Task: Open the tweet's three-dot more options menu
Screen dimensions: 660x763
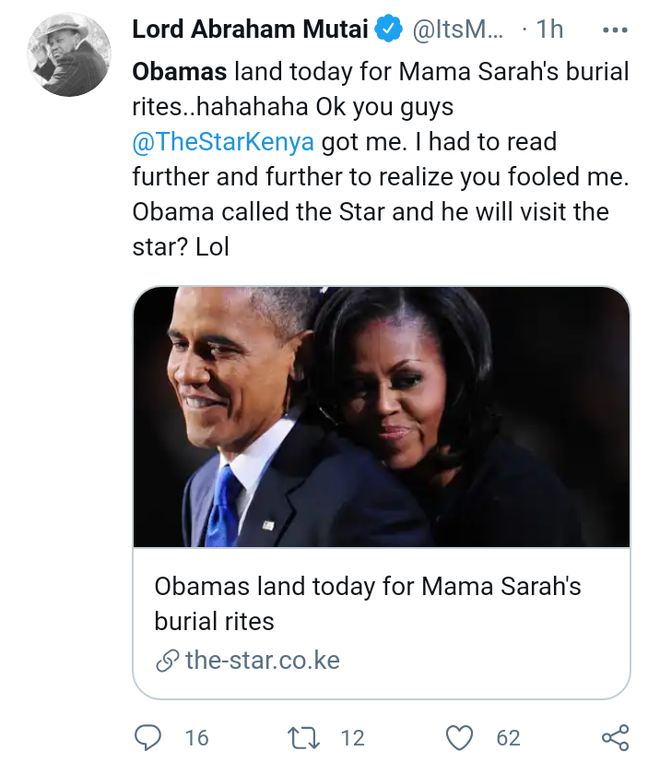Action: [615, 30]
